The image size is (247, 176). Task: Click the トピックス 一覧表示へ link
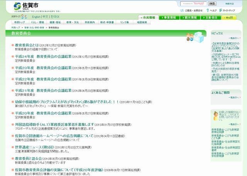(234, 38)
